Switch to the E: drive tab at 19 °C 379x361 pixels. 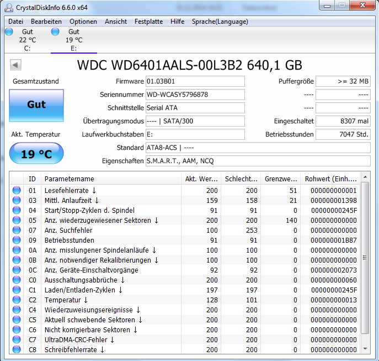[x=74, y=40]
